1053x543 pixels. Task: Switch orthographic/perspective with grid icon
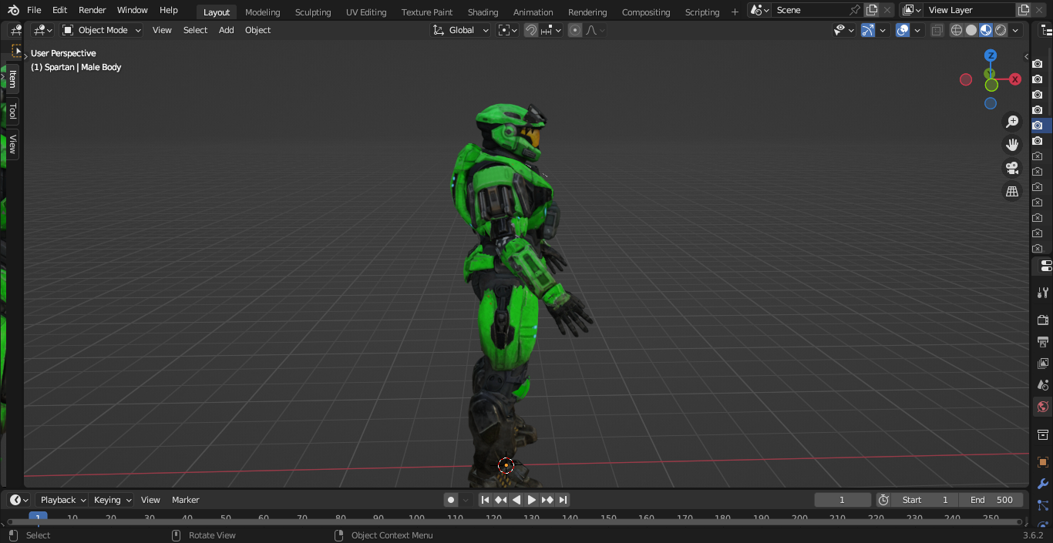click(1012, 191)
